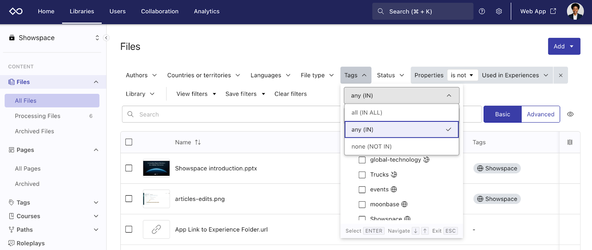Viewport: 592px width, 250px height.
Task: Sort files by Name arrows icon
Action: tap(198, 142)
